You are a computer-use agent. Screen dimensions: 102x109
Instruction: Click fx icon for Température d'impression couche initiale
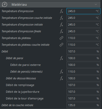[x=61, y=18]
